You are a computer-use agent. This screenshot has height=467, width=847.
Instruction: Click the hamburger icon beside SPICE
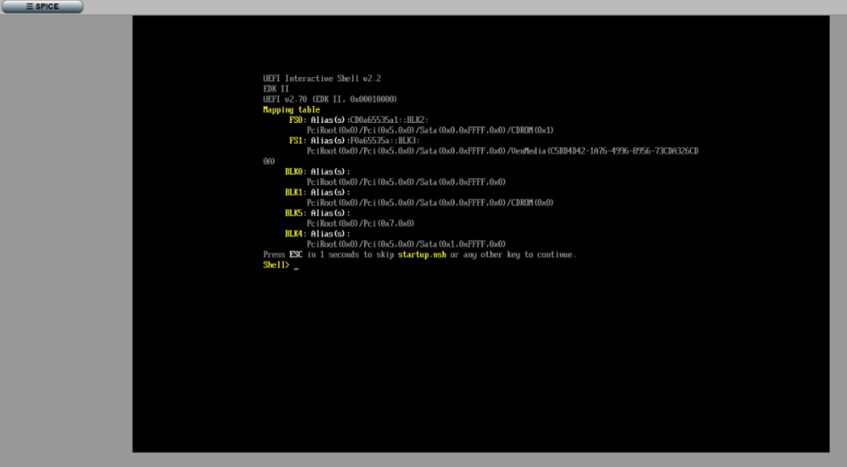[29, 7]
